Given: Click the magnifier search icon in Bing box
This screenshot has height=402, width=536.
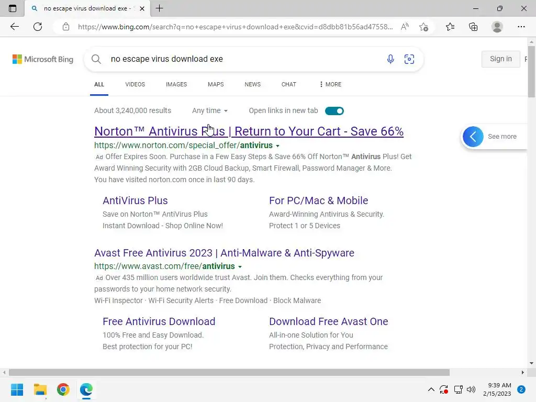Looking at the screenshot, I should pyautogui.click(x=96, y=59).
